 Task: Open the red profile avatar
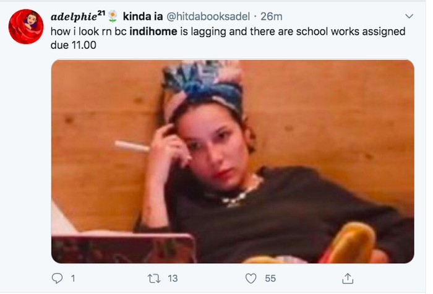point(25,27)
